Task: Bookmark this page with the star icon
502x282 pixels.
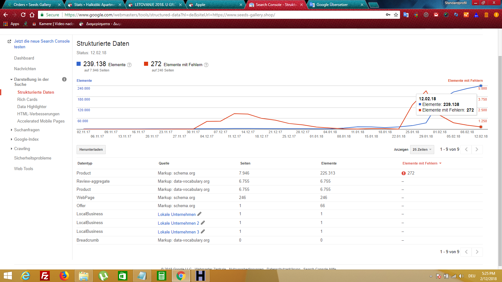Action: (x=396, y=15)
